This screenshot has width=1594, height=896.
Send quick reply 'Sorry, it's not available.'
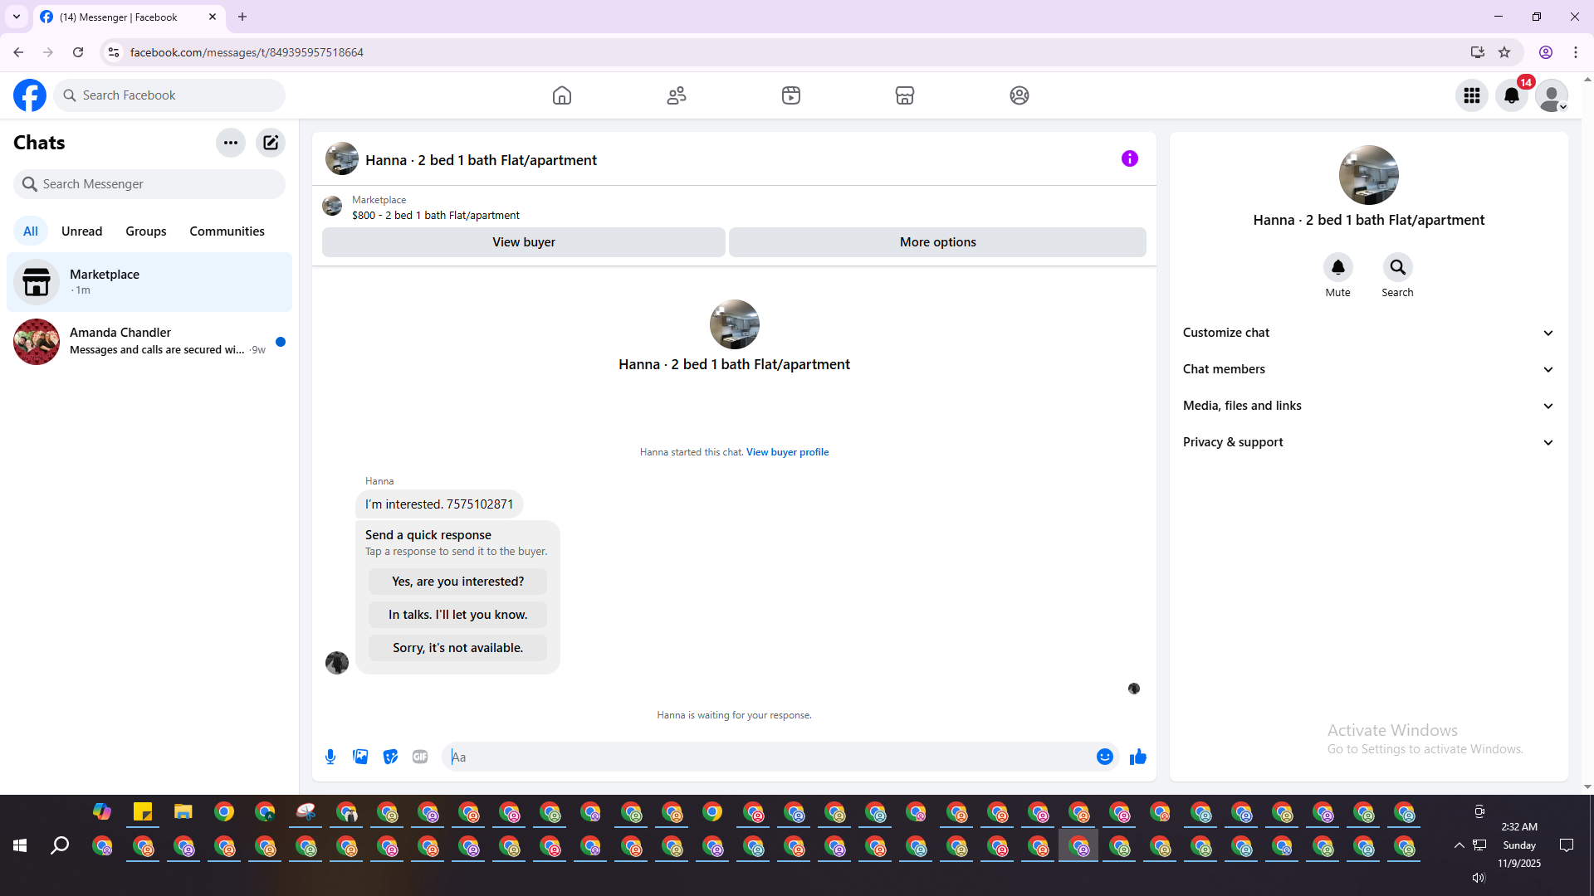457,648
